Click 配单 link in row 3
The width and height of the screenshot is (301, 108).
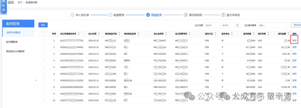point(295,54)
